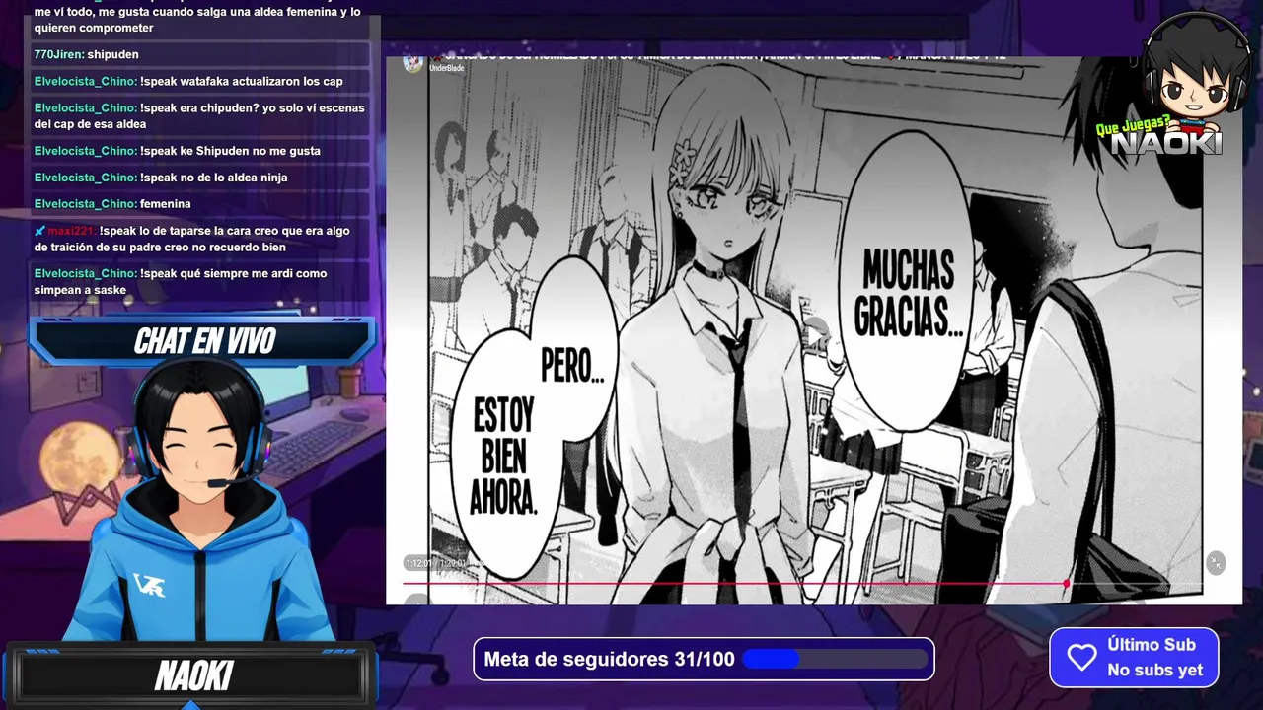Click the red video progress bar
The height and width of the screenshot is (710, 1263).
click(735, 584)
